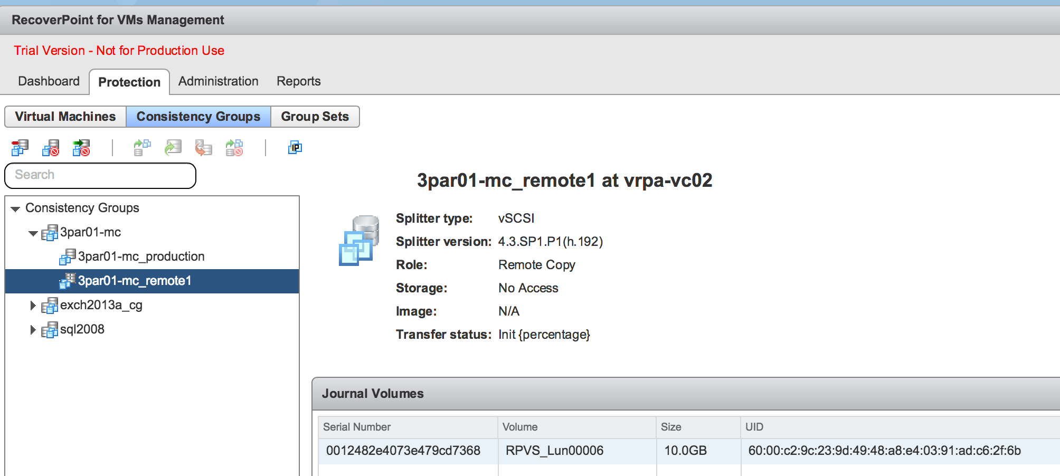Click the splitter version 4.3.SP1.P1(h.192) value
The height and width of the screenshot is (476, 1060).
[551, 242]
